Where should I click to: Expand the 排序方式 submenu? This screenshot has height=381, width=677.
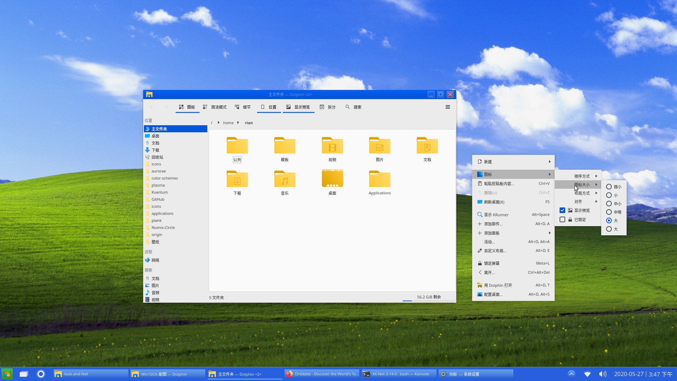578,176
